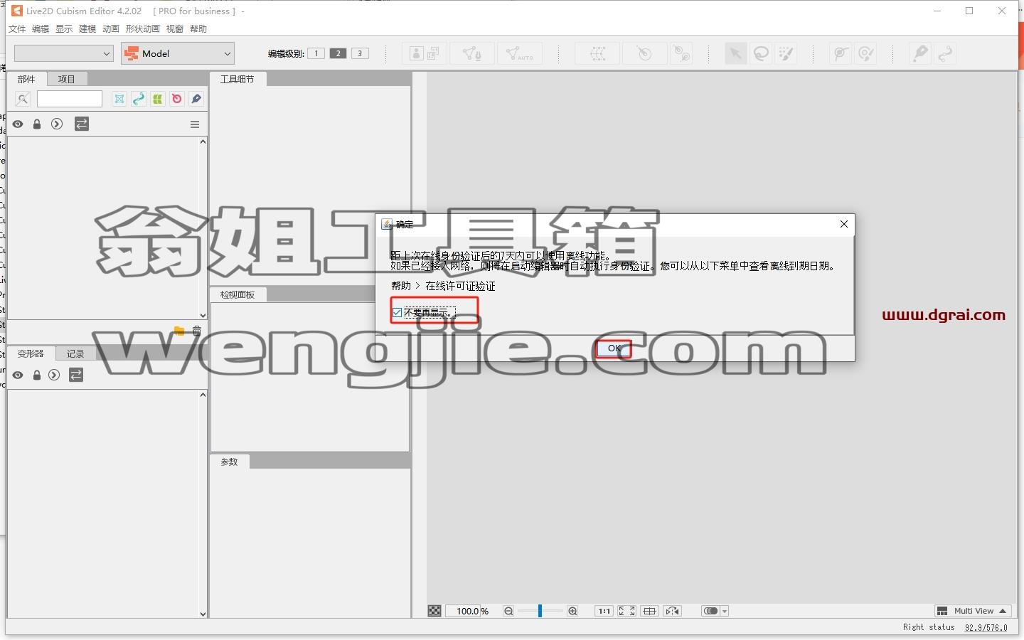
Task: Click OK in the 确定 dialog
Action: click(614, 348)
